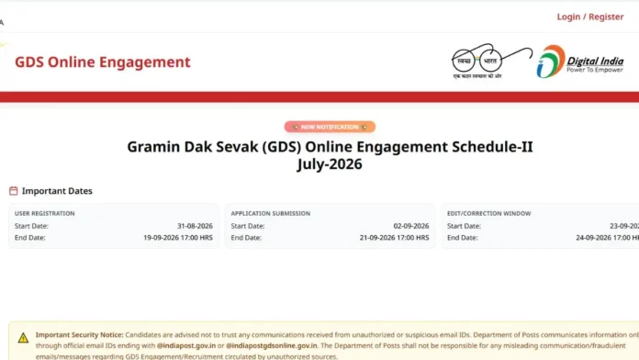The height and width of the screenshot is (360, 639).
Task: Click the Important Security Notice label
Action: (80, 334)
